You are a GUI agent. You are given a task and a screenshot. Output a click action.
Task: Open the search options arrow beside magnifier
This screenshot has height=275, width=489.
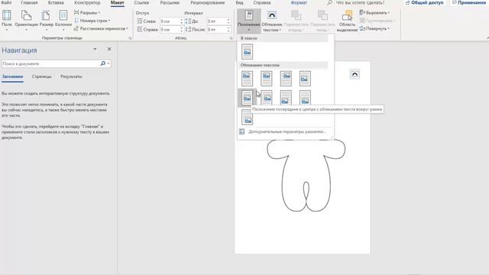pos(108,63)
